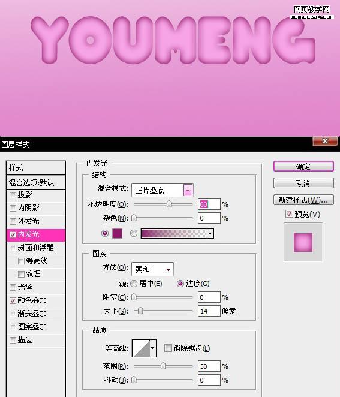Select the gradient radio button
This screenshot has height=397, width=340.
(x=134, y=233)
